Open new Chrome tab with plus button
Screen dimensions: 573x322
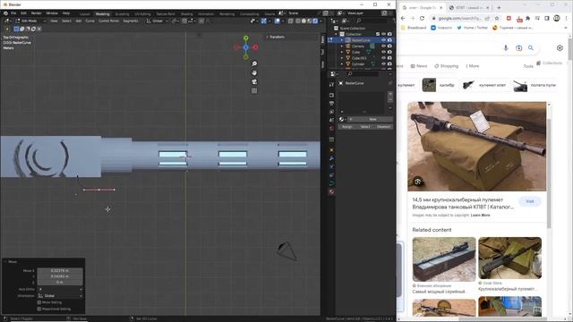499,8
